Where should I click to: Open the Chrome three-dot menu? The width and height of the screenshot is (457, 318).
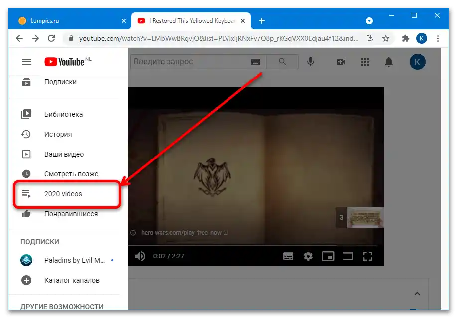pos(438,38)
